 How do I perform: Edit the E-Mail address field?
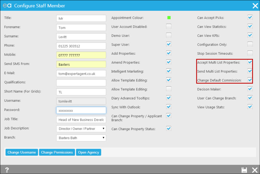[x=81, y=73]
